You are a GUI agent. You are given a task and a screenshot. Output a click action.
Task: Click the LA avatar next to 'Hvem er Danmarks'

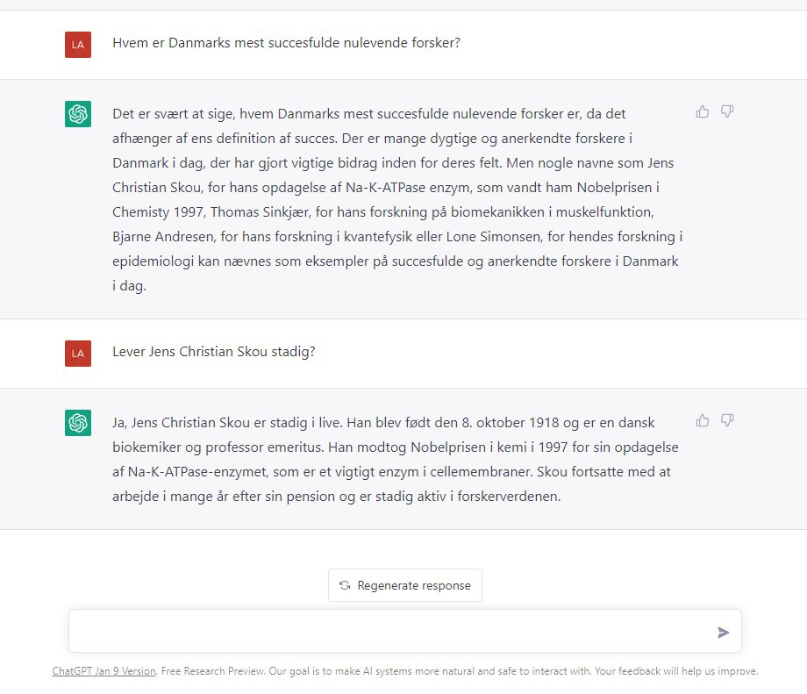tap(78, 44)
